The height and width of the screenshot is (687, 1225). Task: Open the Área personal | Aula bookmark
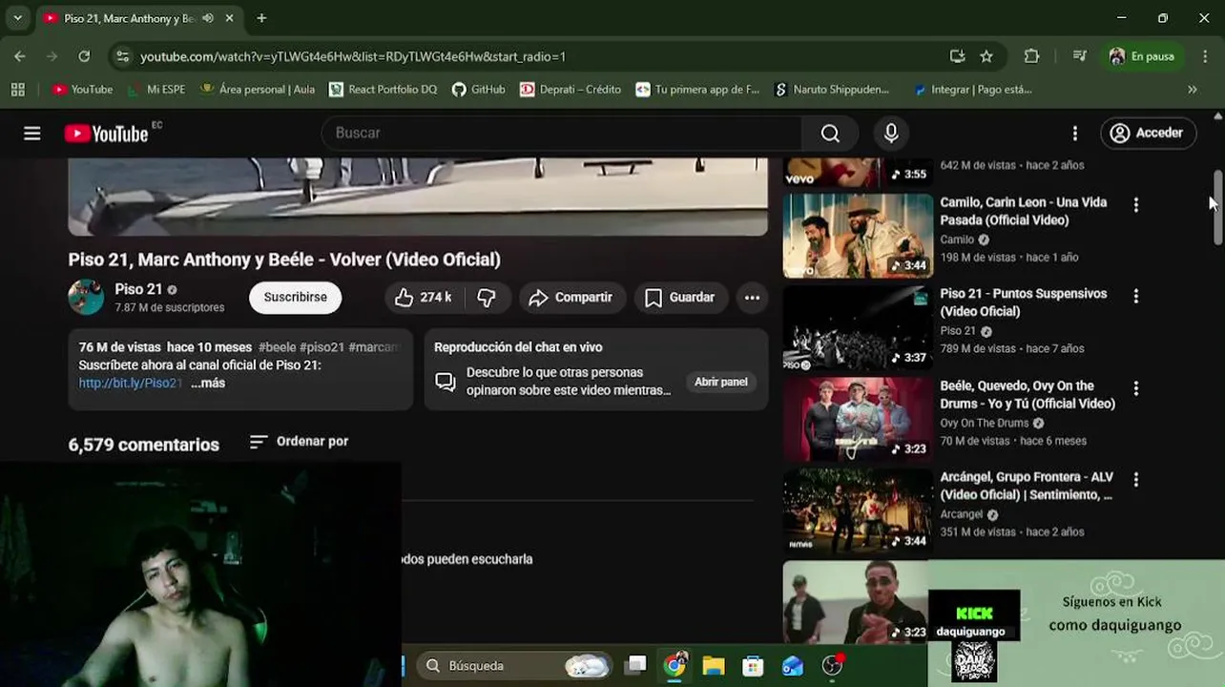pyautogui.click(x=258, y=90)
